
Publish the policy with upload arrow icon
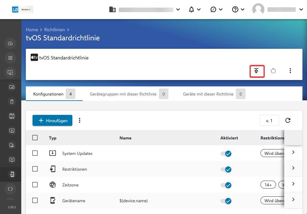coord(257,71)
